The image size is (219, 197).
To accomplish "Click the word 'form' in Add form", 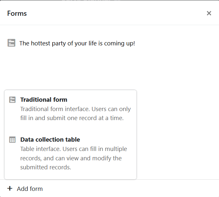I will click(36, 189).
